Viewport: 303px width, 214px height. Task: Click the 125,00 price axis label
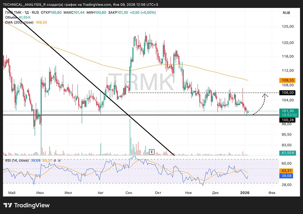click(x=288, y=26)
